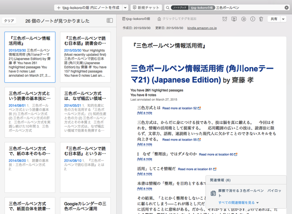Clear the search field with X icon
This screenshot has height=214, width=292.
pyautogui.click(x=287, y=8)
